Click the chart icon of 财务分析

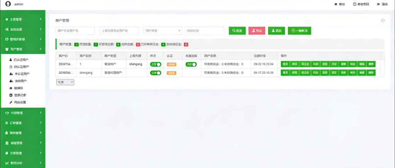(7, 163)
